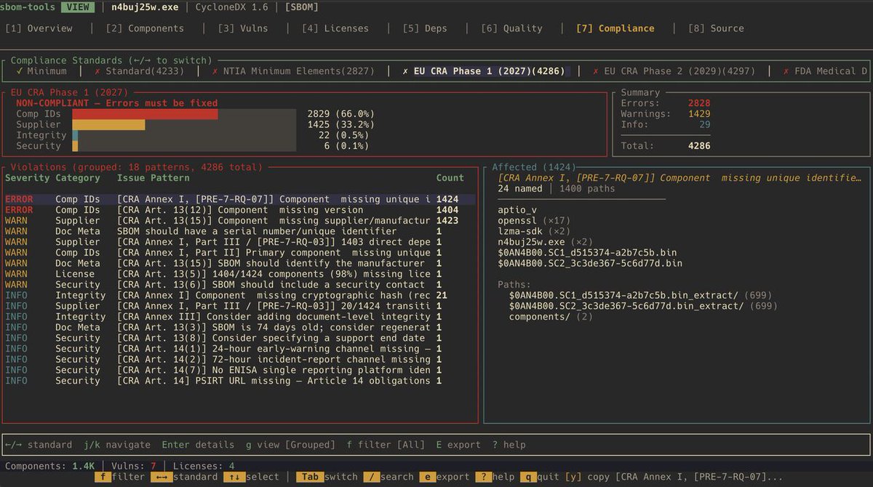
Task: Click the Total 4286 value in Summary
Action: (699, 146)
